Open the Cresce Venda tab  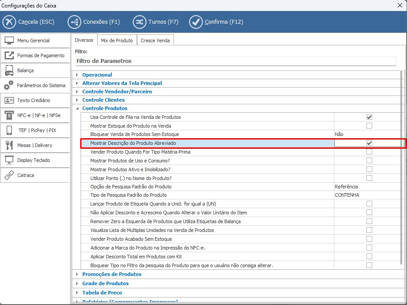(155, 40)
